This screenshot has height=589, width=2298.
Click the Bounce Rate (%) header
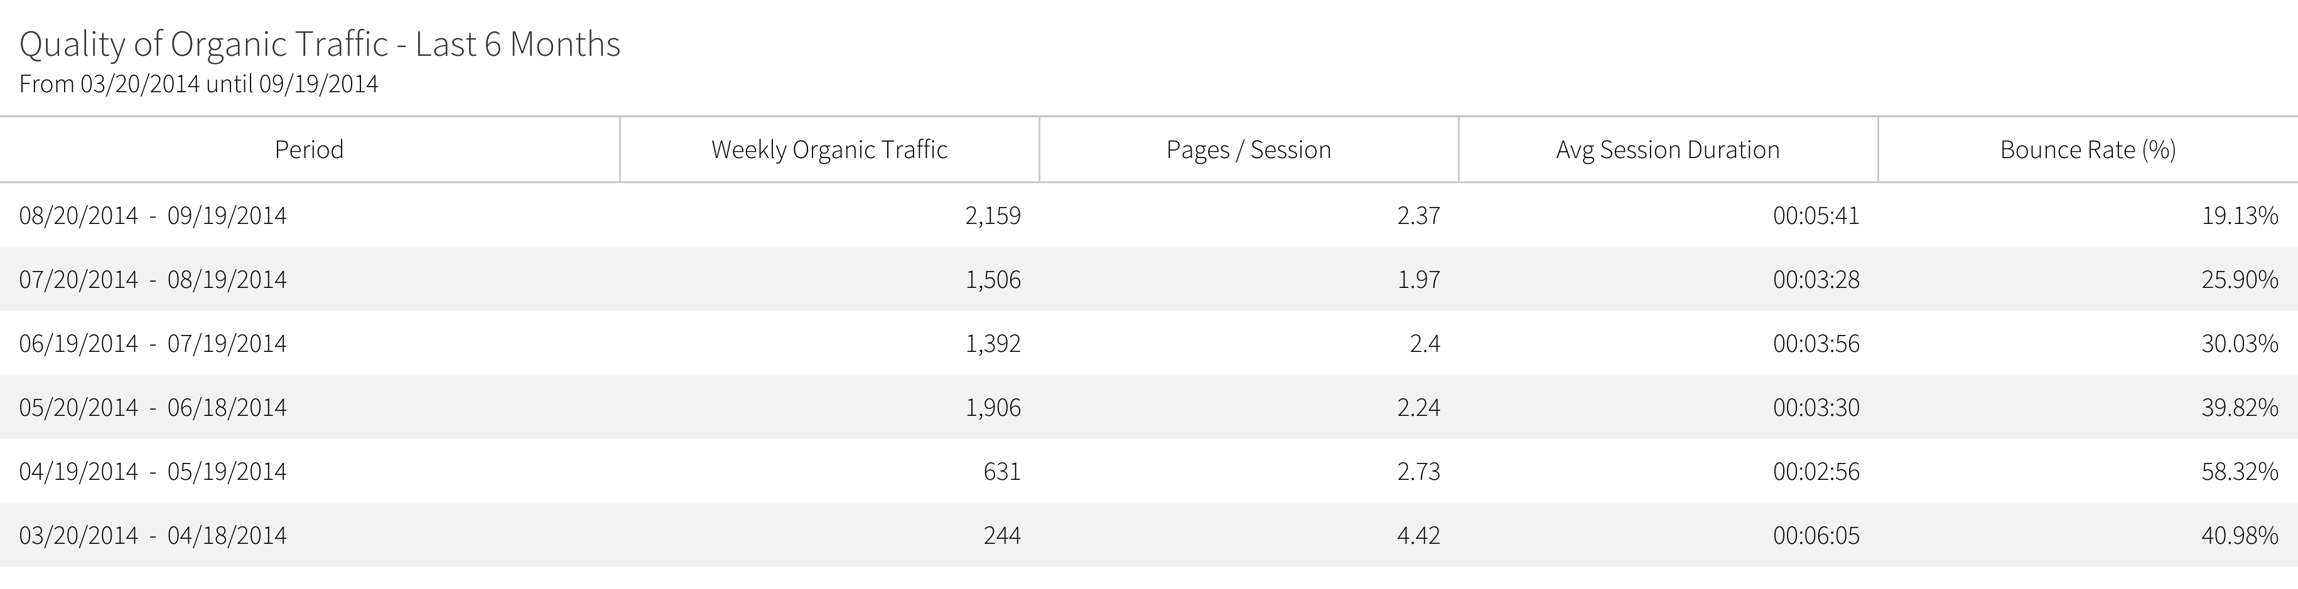click(x=2088, y=150)
